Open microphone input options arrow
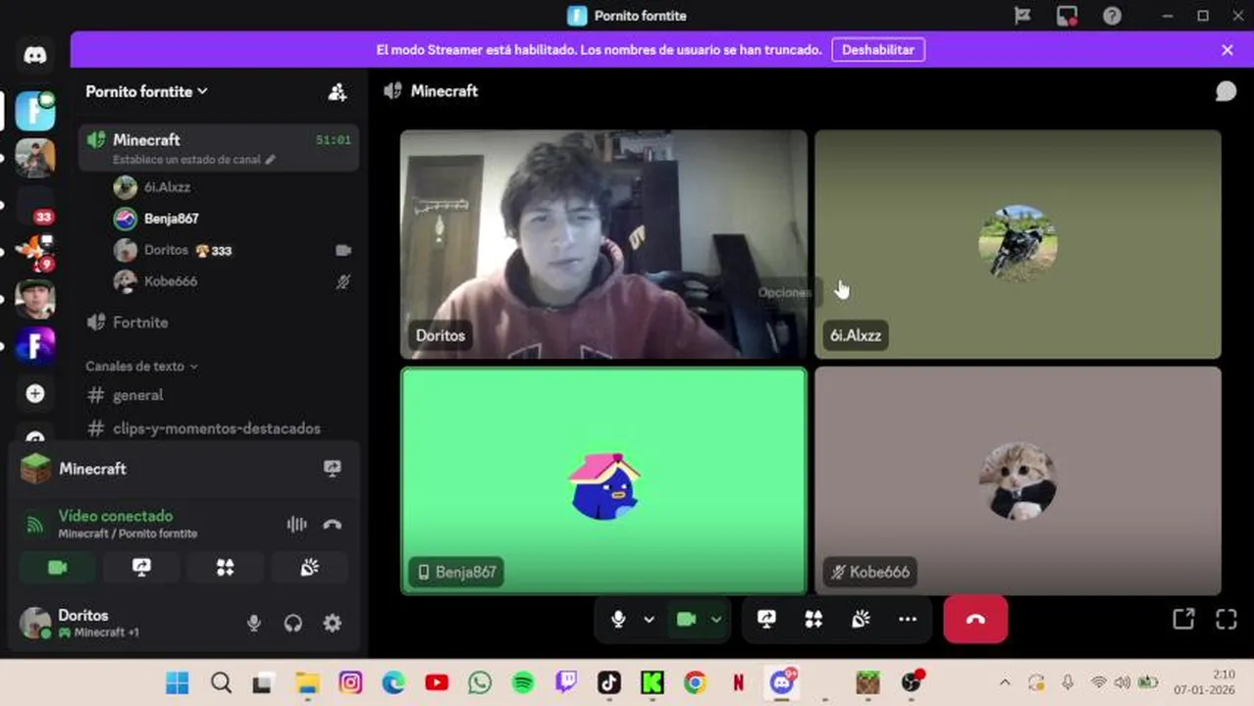The width and height of the screenshot is (1254, 706). pos(649,619)
